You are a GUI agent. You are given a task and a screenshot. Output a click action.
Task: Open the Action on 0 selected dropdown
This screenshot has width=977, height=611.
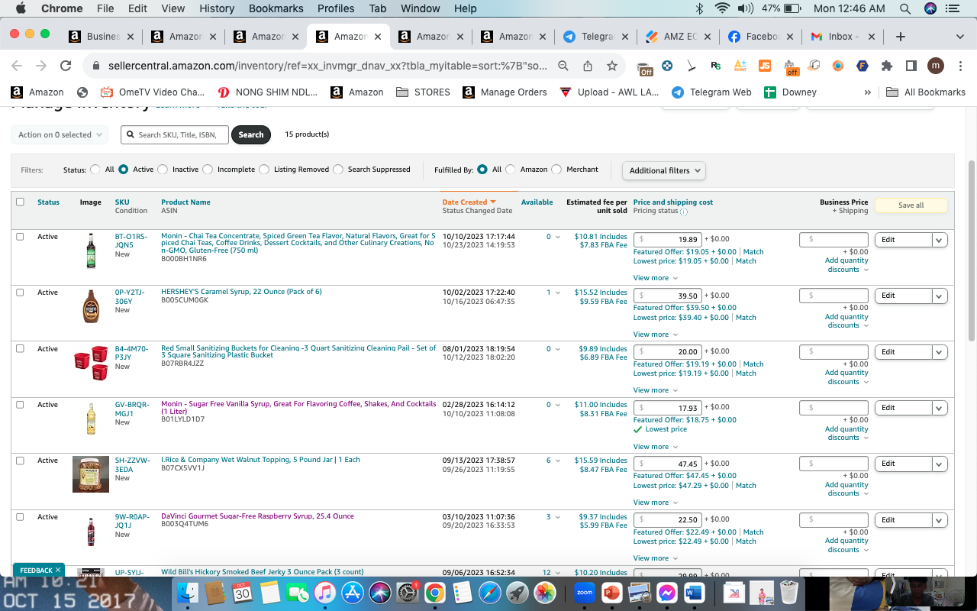click(60, 134)
